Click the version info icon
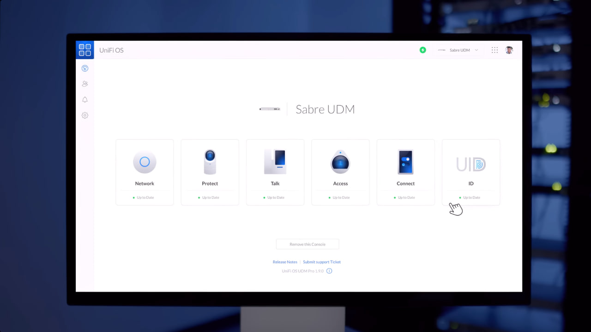 (x=329, y=271)
